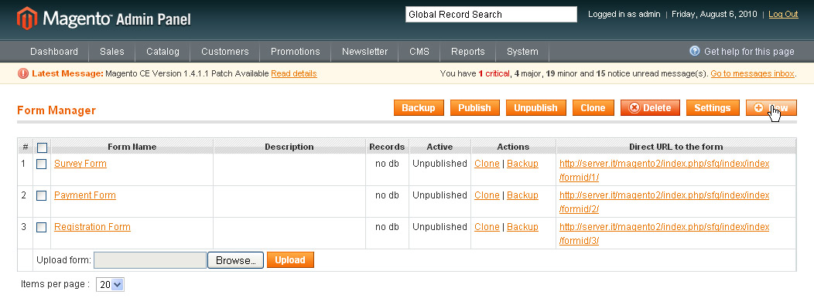
Task: Click the Form Manager page heading
Action: pyautogui.click(x=56, y=110)
